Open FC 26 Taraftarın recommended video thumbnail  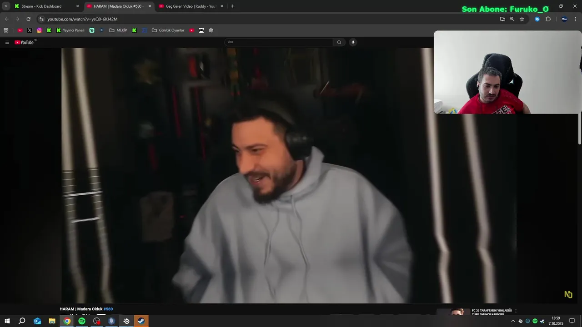coord(453,312)
